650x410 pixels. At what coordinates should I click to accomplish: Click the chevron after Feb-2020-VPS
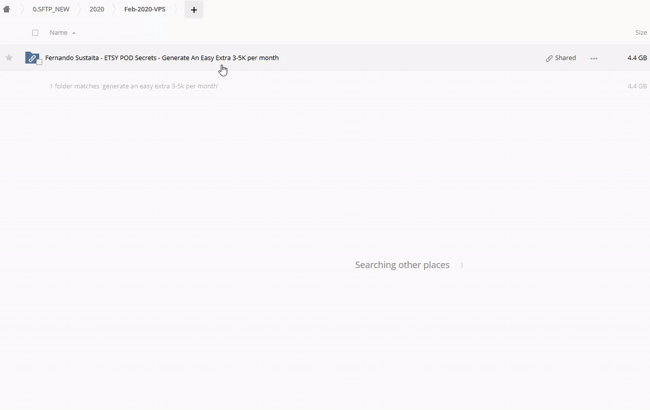tap(175, 9)
